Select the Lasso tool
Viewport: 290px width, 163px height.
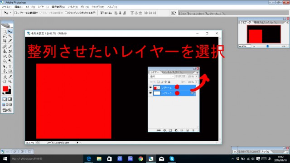(5, 36)
